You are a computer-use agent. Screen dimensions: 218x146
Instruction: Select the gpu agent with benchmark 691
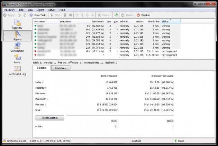tap(107, 40)
